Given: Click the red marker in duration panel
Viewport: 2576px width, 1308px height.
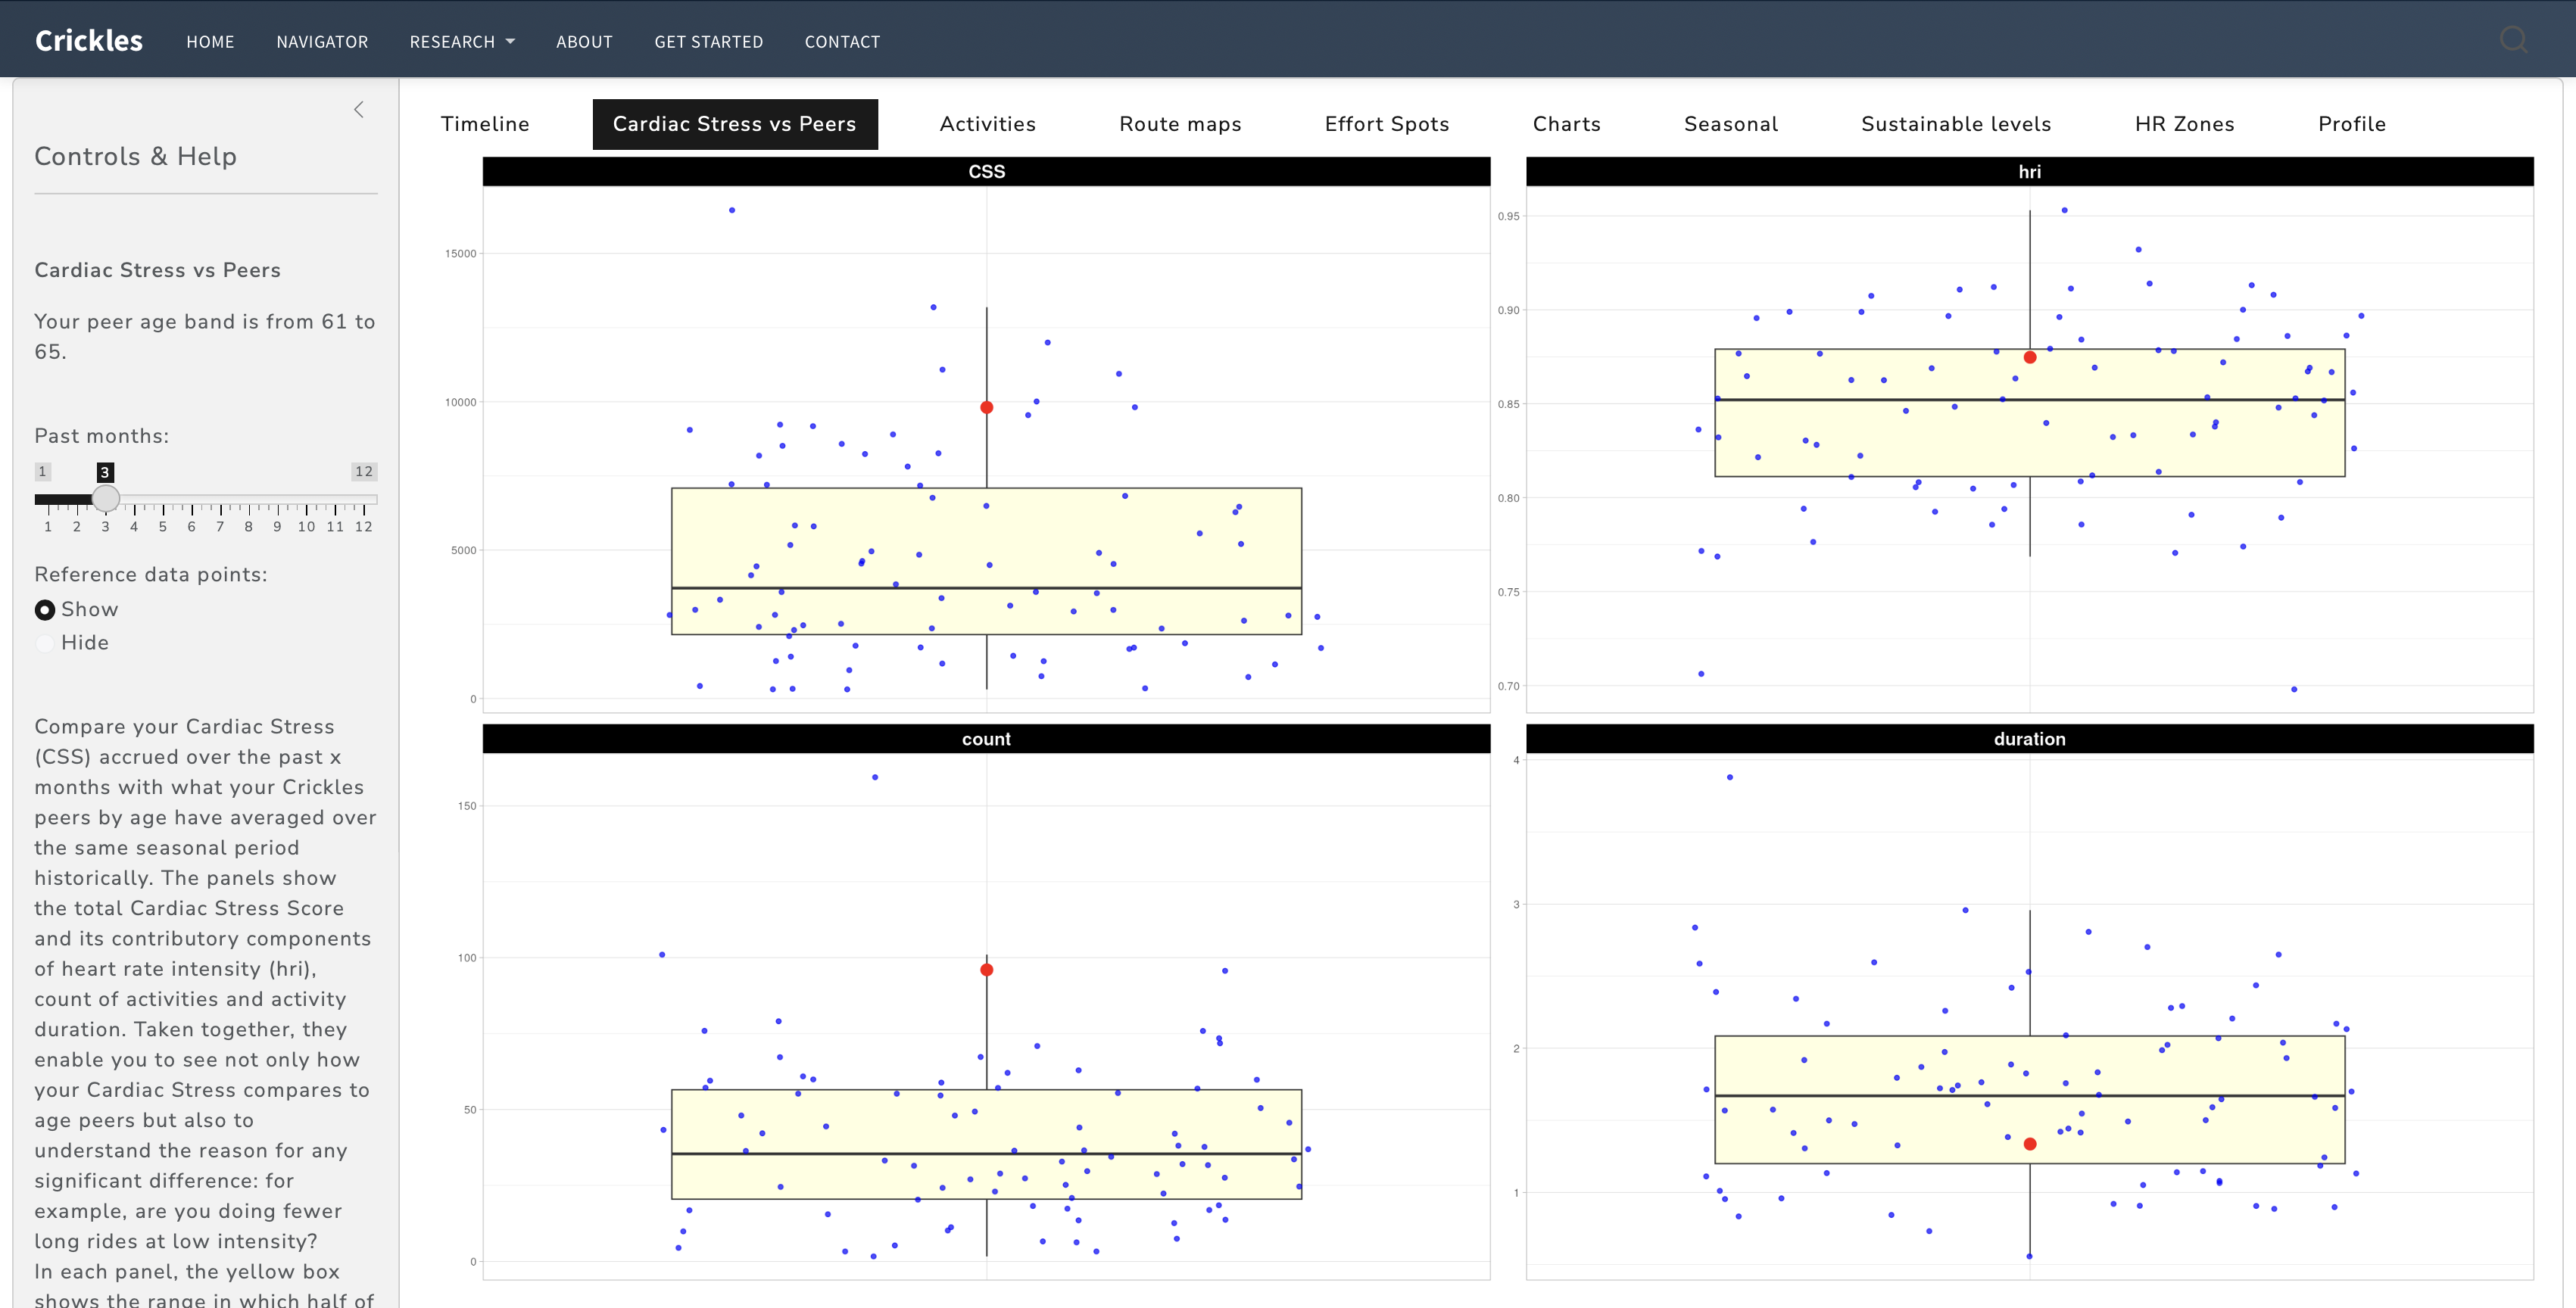Looking at the screenshot, I should tap(2029, 1144).
